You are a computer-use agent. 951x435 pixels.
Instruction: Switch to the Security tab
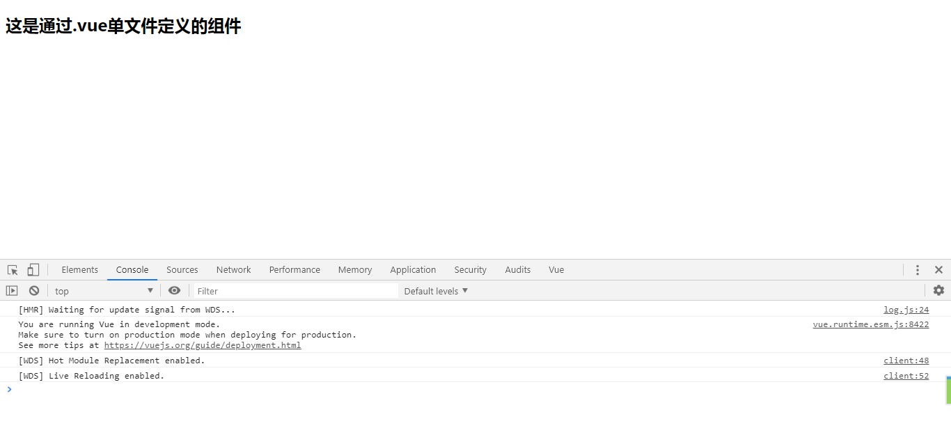pos(471,270)
